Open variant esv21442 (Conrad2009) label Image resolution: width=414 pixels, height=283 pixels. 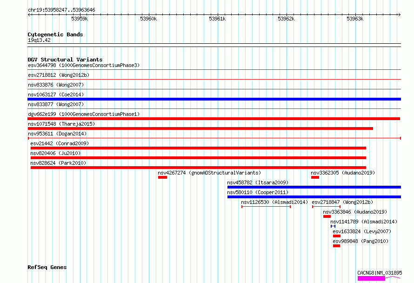point(60,143)
